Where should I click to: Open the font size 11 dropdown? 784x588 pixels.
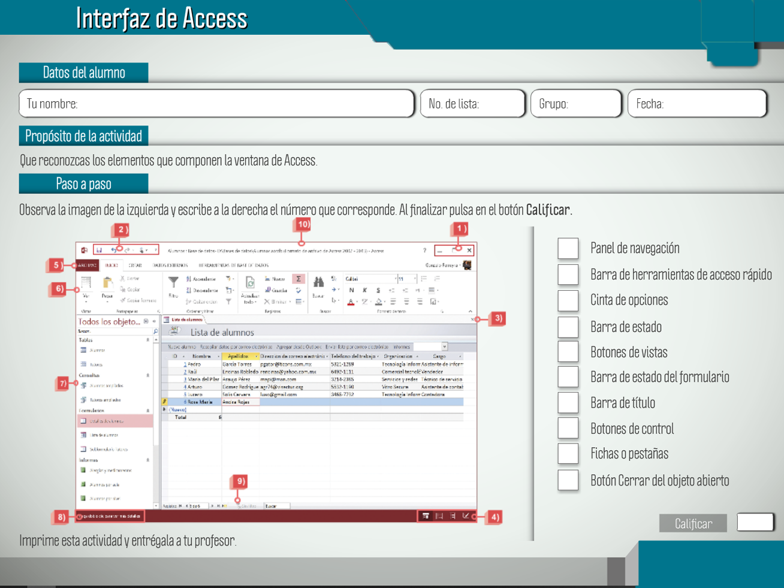click(415, 279)
